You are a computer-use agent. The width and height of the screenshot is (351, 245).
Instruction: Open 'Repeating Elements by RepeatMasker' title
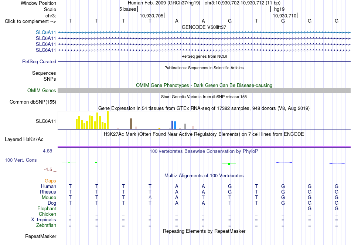204,231
